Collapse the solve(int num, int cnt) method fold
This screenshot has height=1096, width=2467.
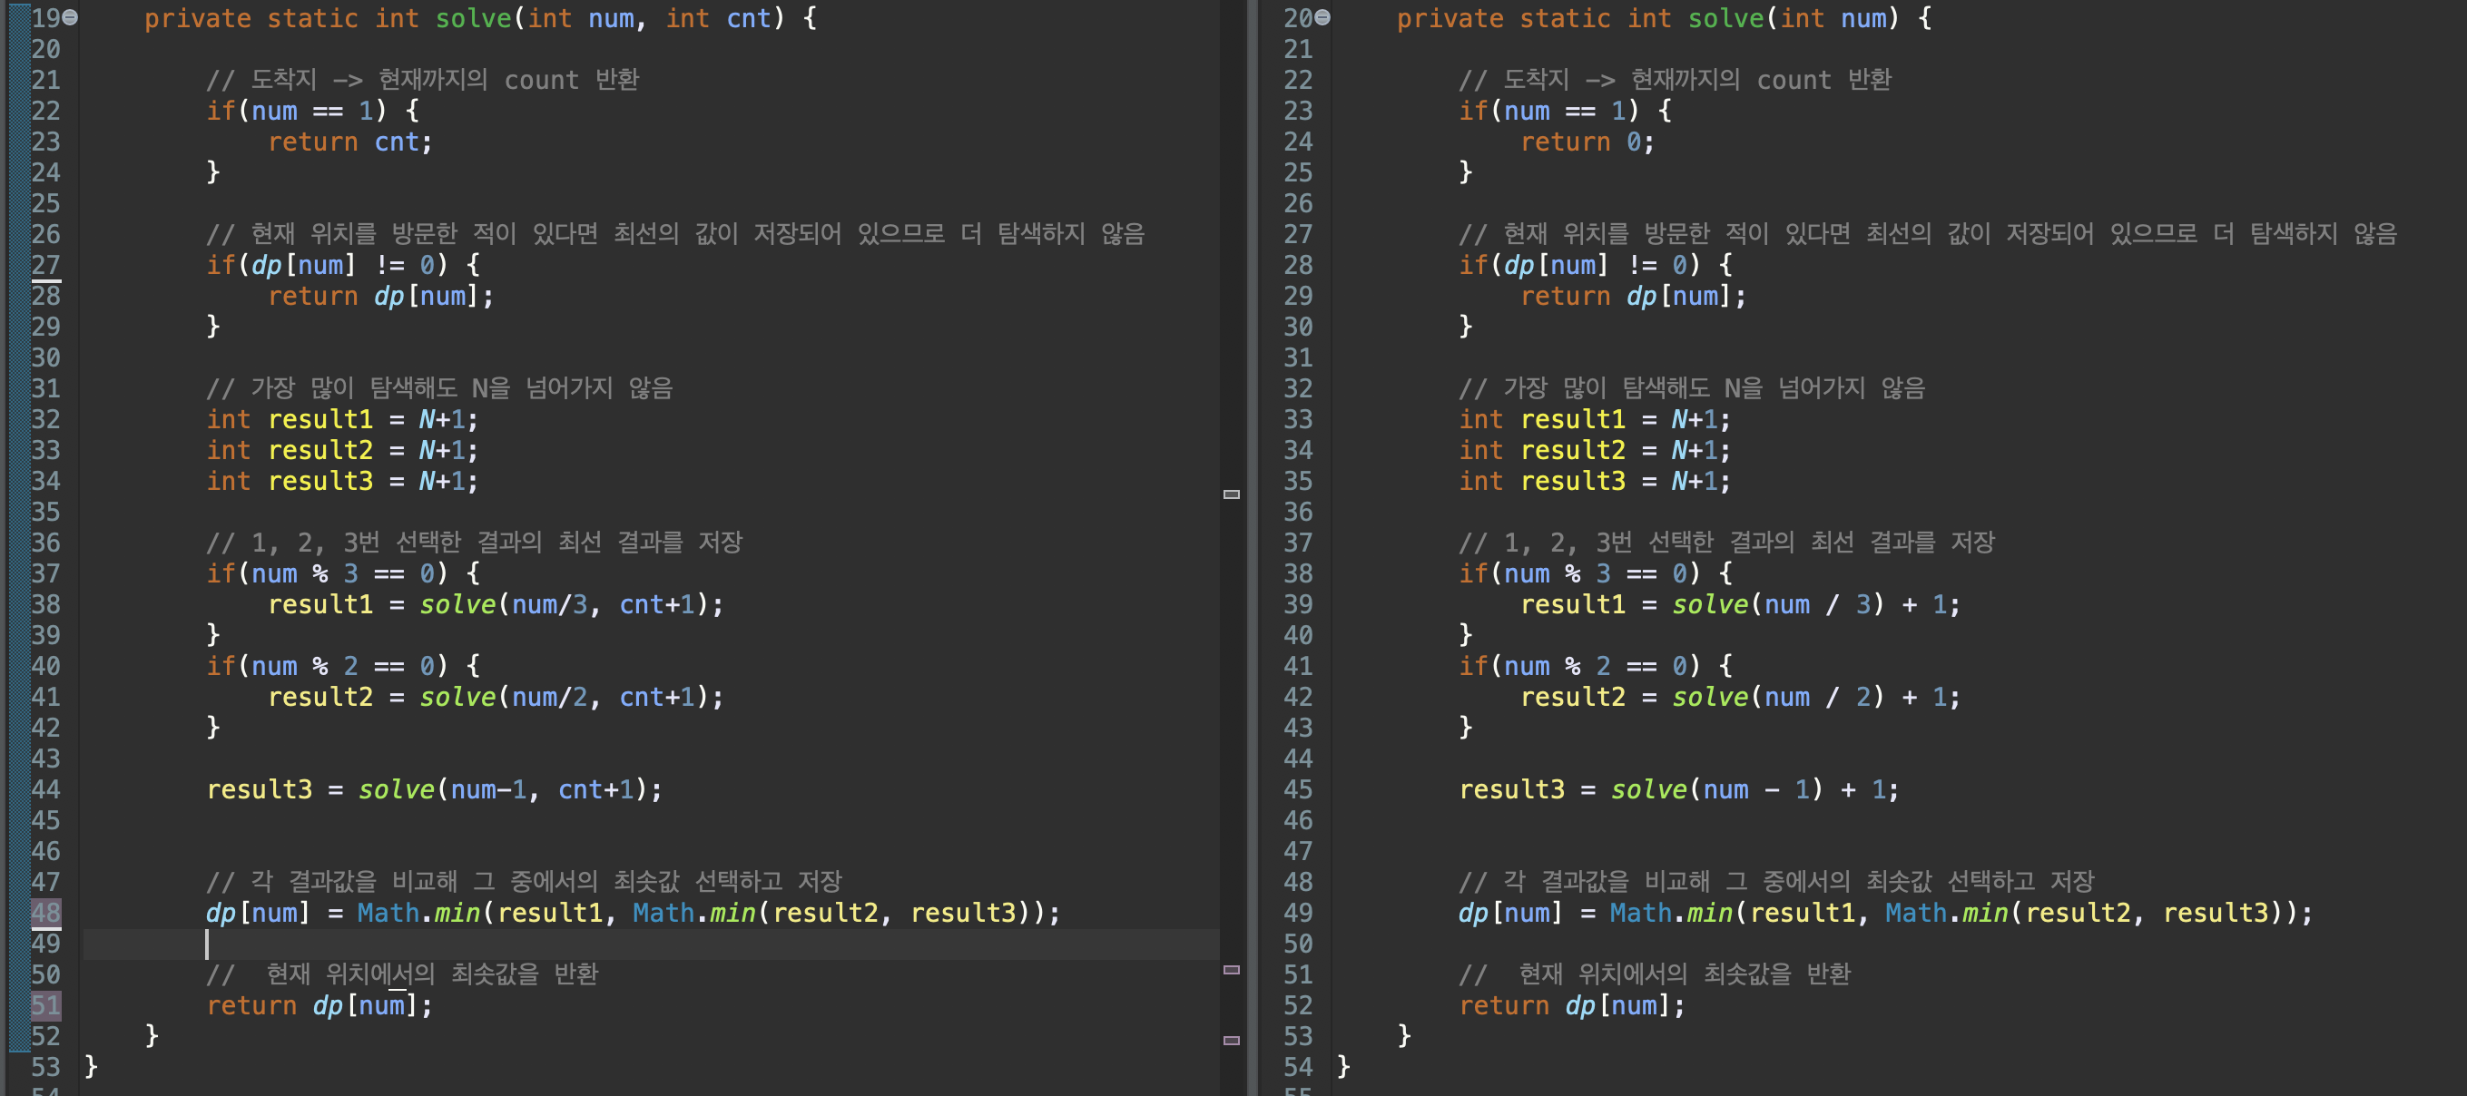[70, 18]
